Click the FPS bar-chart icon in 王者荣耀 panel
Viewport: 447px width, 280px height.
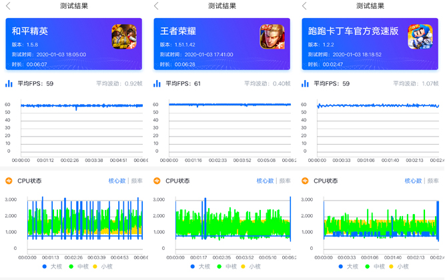157,83
